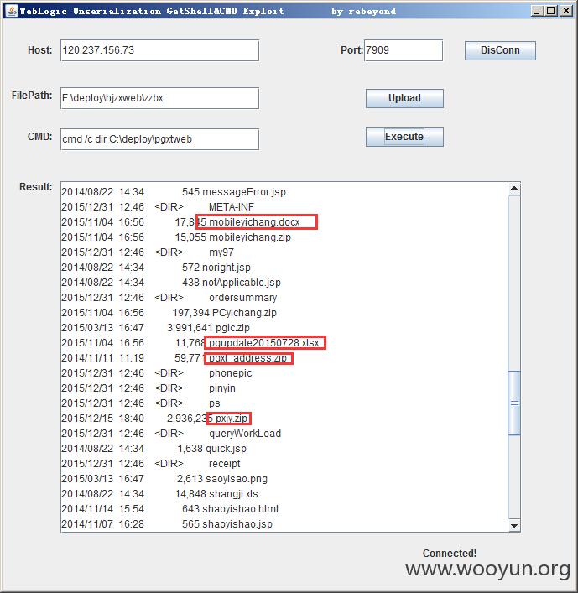578x593 pixels.
Task: Select the quick.jsp entry
Action: (x=154, y=449)
